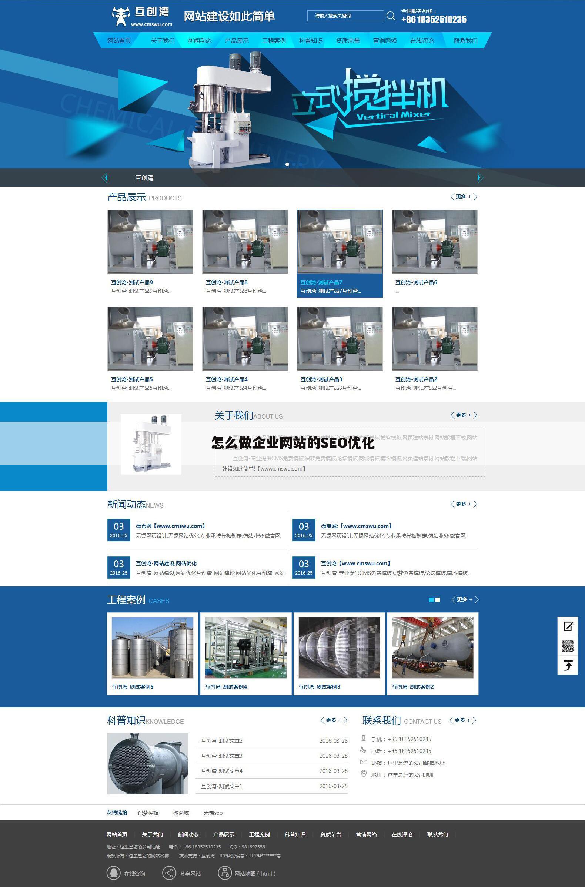
Task: Open the sitemap icon in footer
Action: click(225, 873)
